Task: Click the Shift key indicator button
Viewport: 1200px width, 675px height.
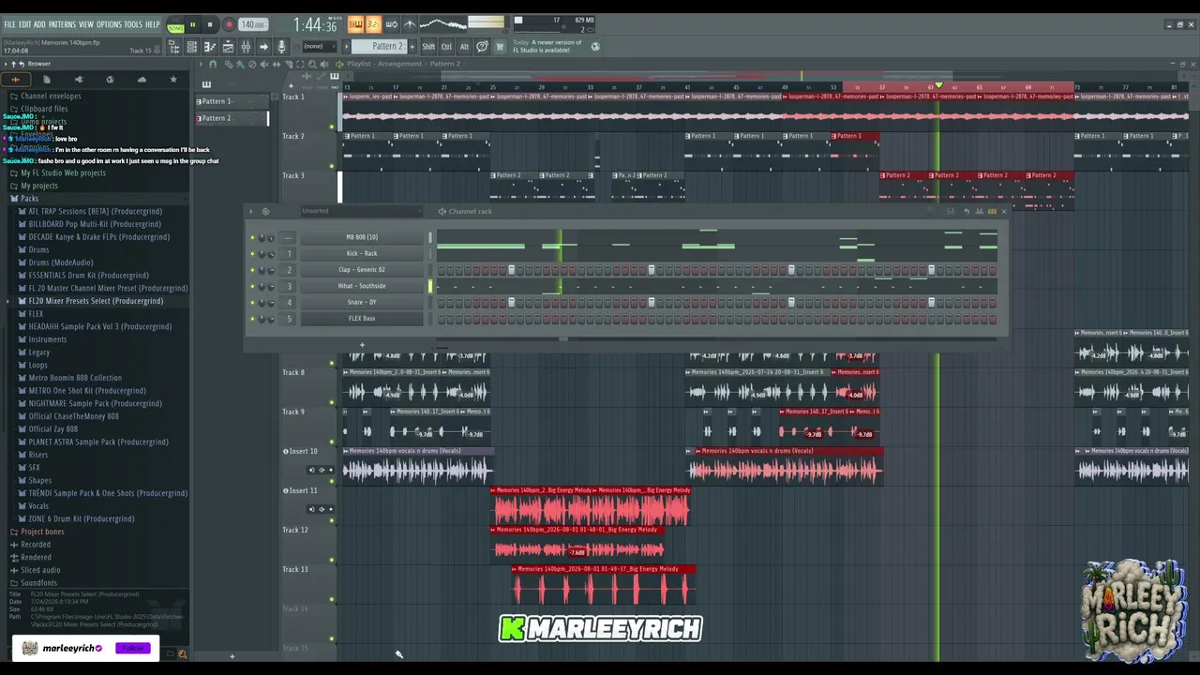Action: (x=428, y=47)
